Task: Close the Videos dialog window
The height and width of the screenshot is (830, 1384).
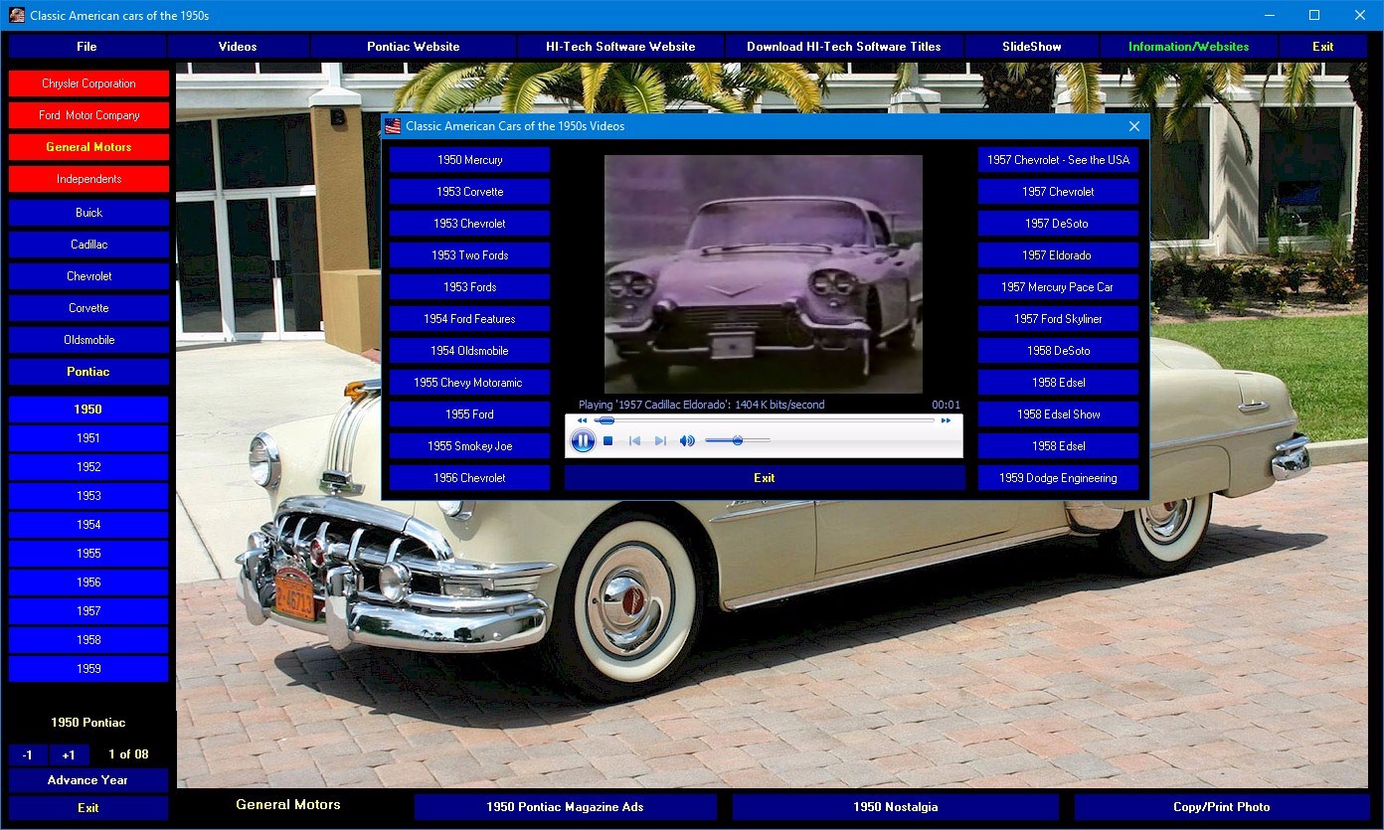Action: pyautogui.click(x=1134, y=126)
